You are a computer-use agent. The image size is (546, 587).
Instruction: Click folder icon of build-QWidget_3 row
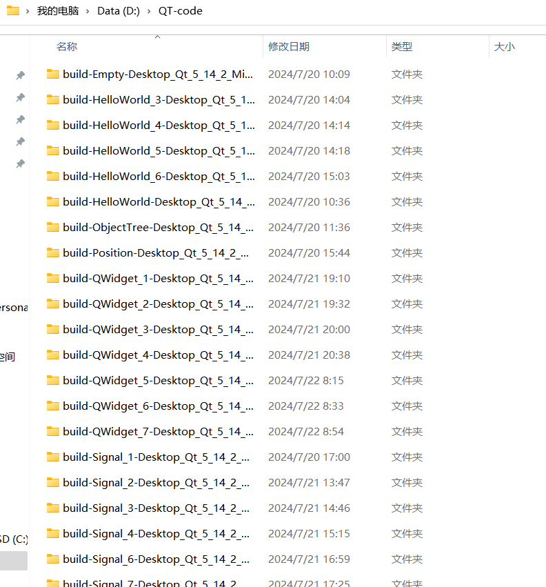click(53, 329)
